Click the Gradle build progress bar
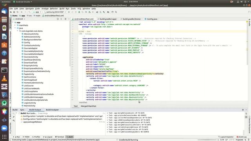The height and width of the screenshot is (141, 251). click(x=207, y=140)
